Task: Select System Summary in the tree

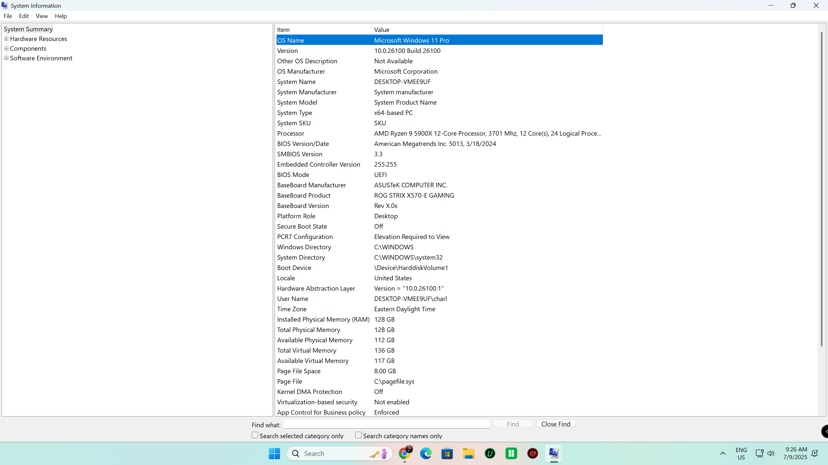Action: pos(28,29)
